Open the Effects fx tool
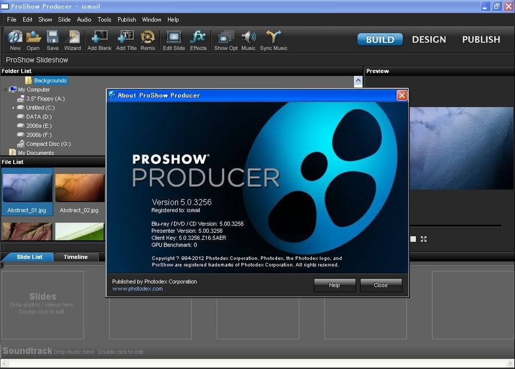 [x=199, y=41]
